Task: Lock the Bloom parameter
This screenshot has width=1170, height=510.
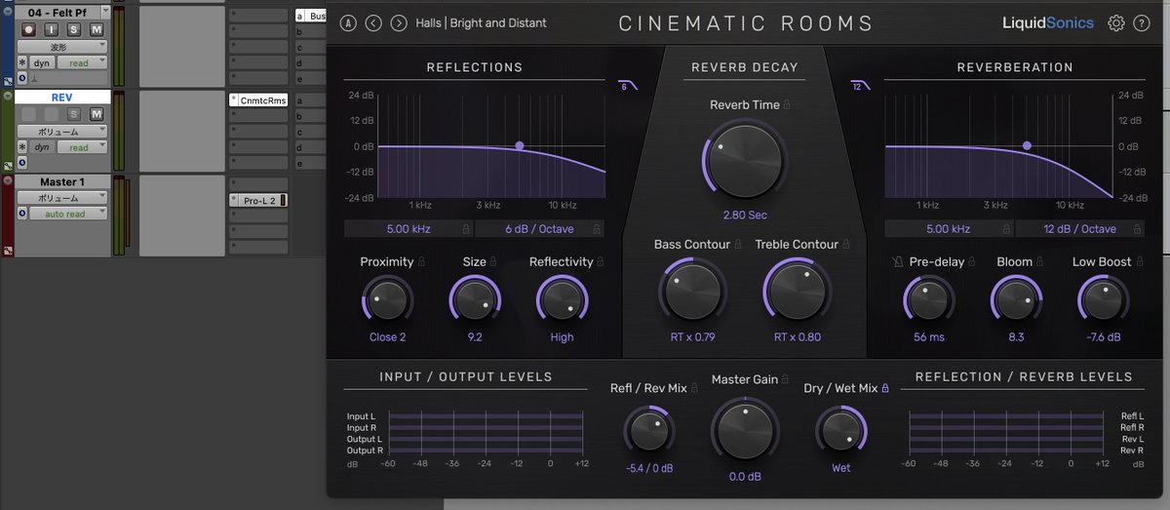Action: coord(1040,261)
